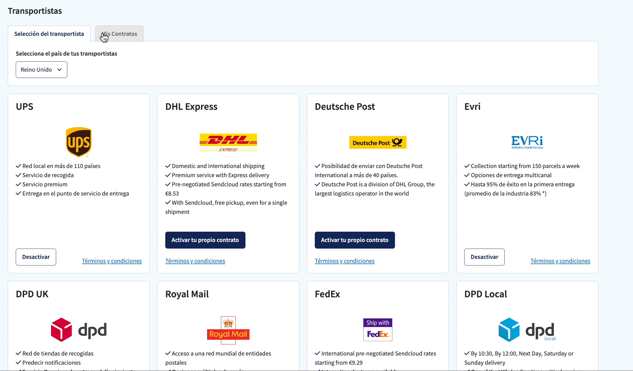Open Deutsche Post Términos y condiciones link
633x371 pixels.
345,261
